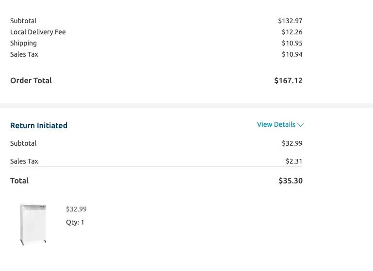Click the Qty: 1 text
Screen dimensions: 373x271
coord(75,222)
